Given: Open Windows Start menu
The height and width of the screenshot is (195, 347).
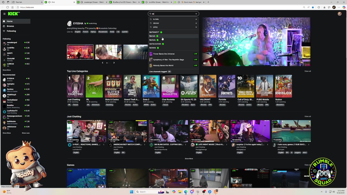Looking at the screenshot, I should tap(132, 192).
